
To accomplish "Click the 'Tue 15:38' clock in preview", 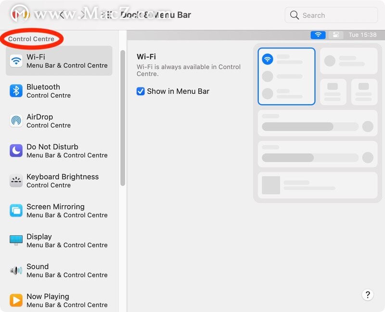I will pos(362,35).
